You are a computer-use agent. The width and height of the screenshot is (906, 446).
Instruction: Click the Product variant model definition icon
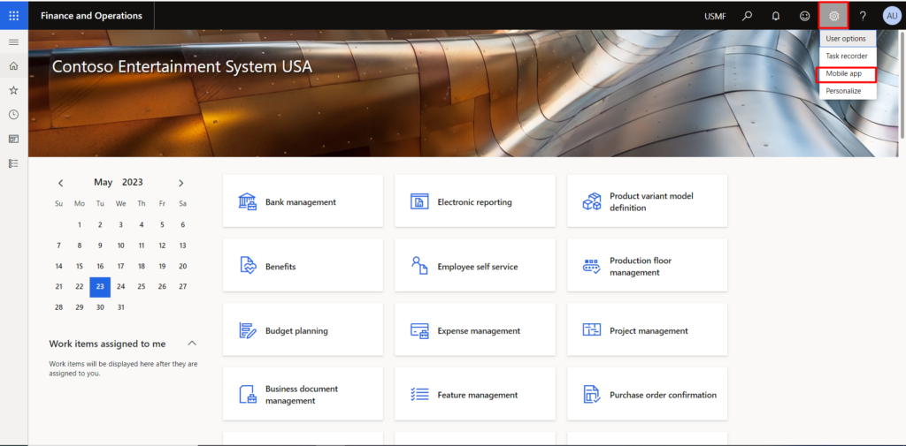point(592,202)
